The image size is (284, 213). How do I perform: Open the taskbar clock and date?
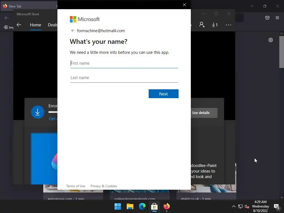click(260, 206)
